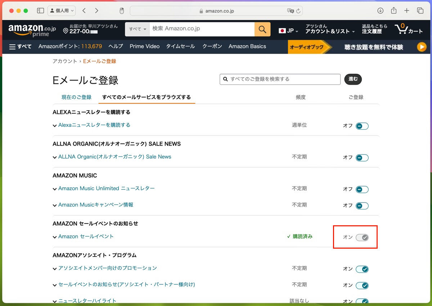
Task: Open Alexaニュースレターを購読する link
Action: [94, 125]
